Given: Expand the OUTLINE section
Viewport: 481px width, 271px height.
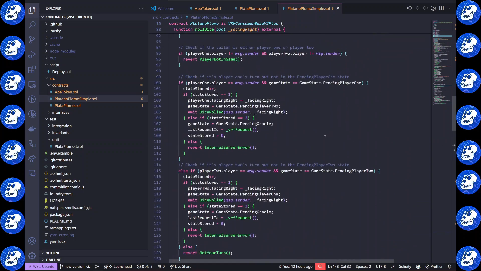Looking at the screenshot, I should 94,253.
